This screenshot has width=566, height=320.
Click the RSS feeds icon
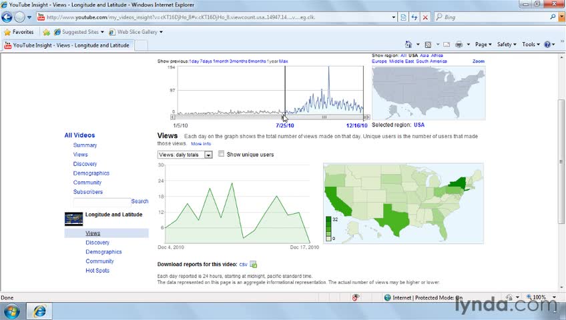428,44
